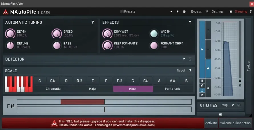This screenshot has width=254, height=130.
Task: Toggle note D in the scale
Action: click(66, 81)
